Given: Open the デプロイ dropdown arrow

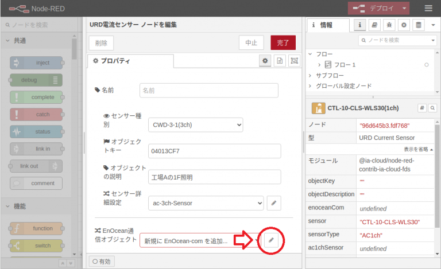Looking at the screenshot, I should pyautogui.click(x=405, y=8).
